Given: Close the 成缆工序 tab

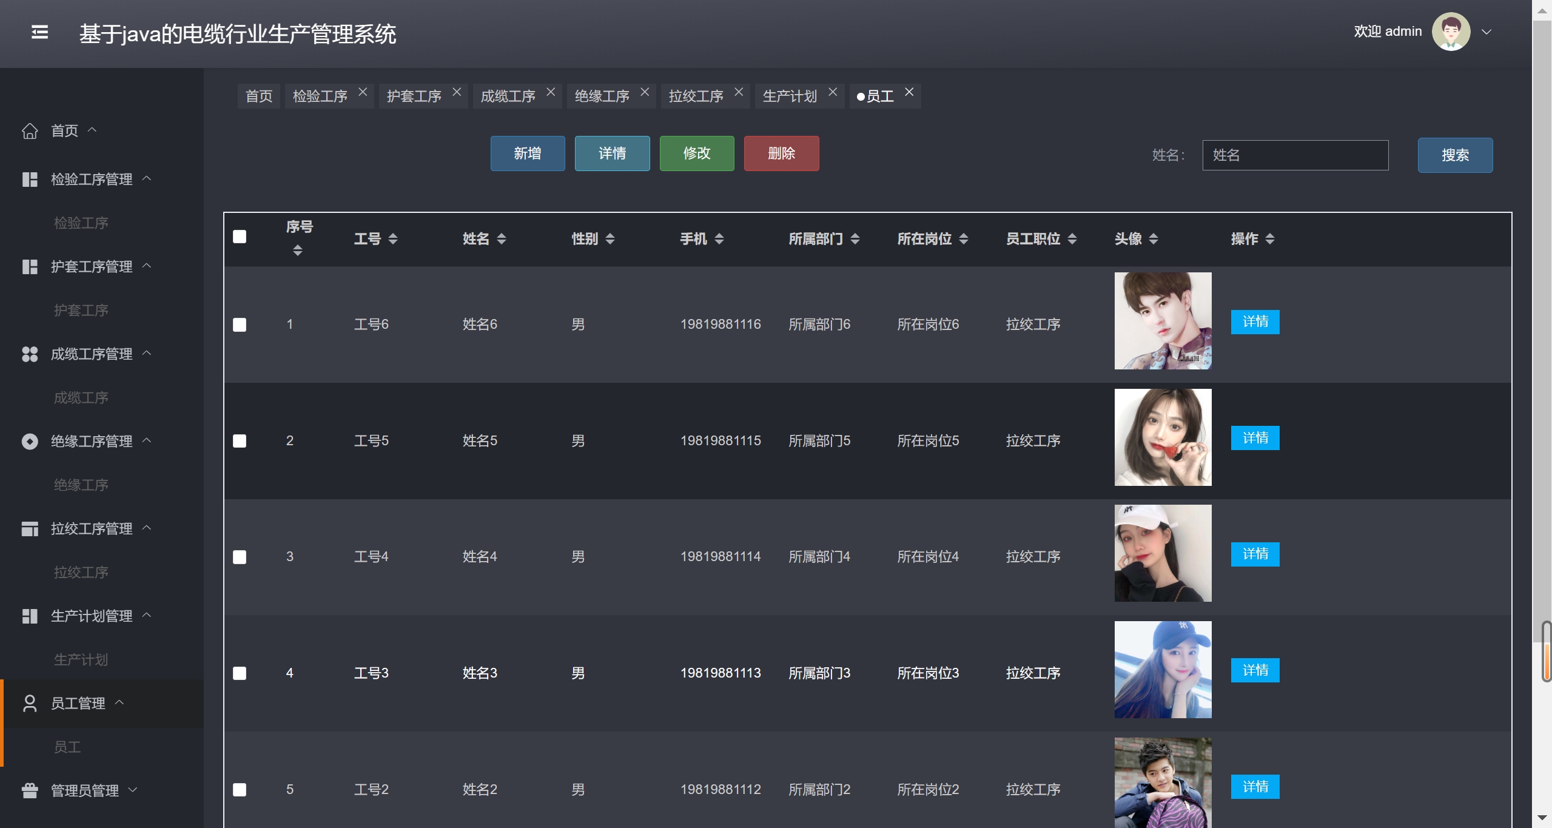Looking at the screenshot, I should 551,92.
